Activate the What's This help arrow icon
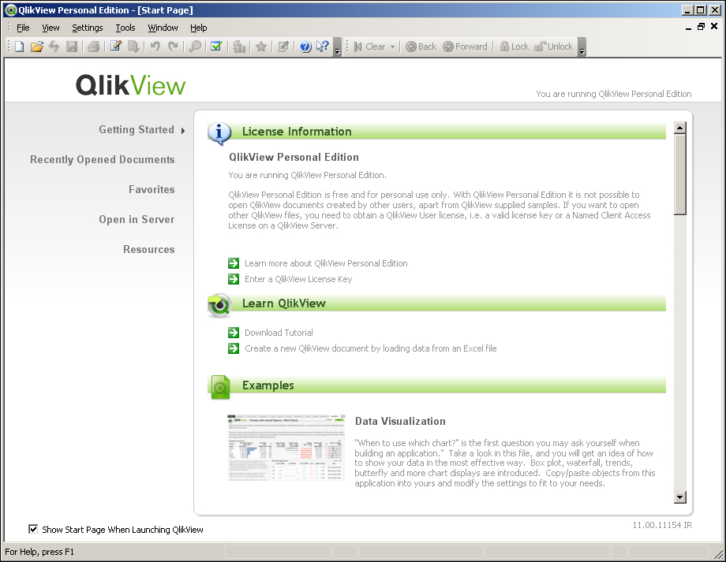Viewport: 726px width, 562px height. point(320,46)
